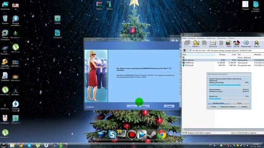Image resolution: width=264 pixels, height=148 pixels.
Task: Open Steam from the dock
Action: point(152,134)
